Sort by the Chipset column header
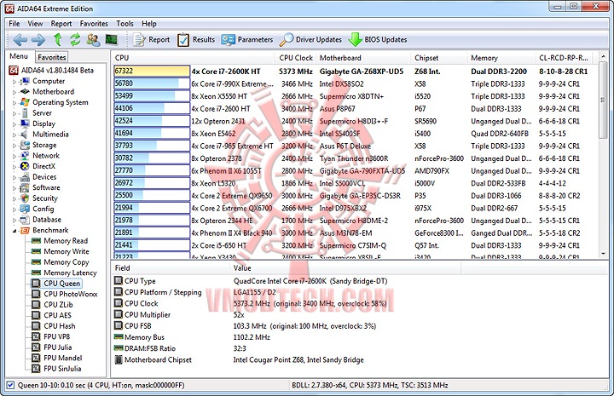614x396 pixels. coord(438,57)
